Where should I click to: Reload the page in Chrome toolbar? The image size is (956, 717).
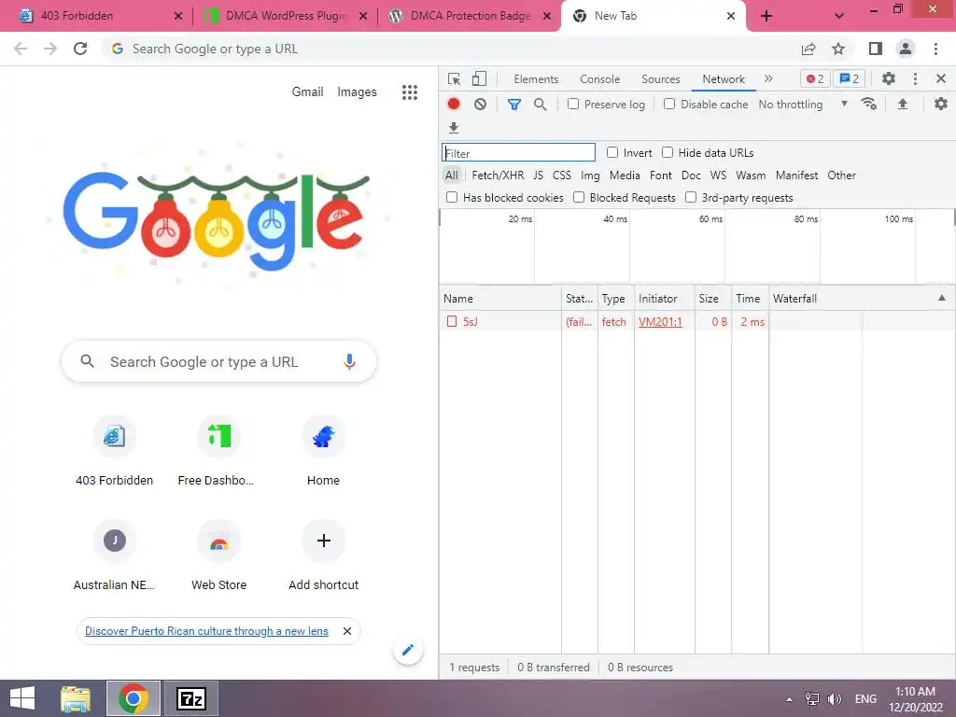(80, 49)
